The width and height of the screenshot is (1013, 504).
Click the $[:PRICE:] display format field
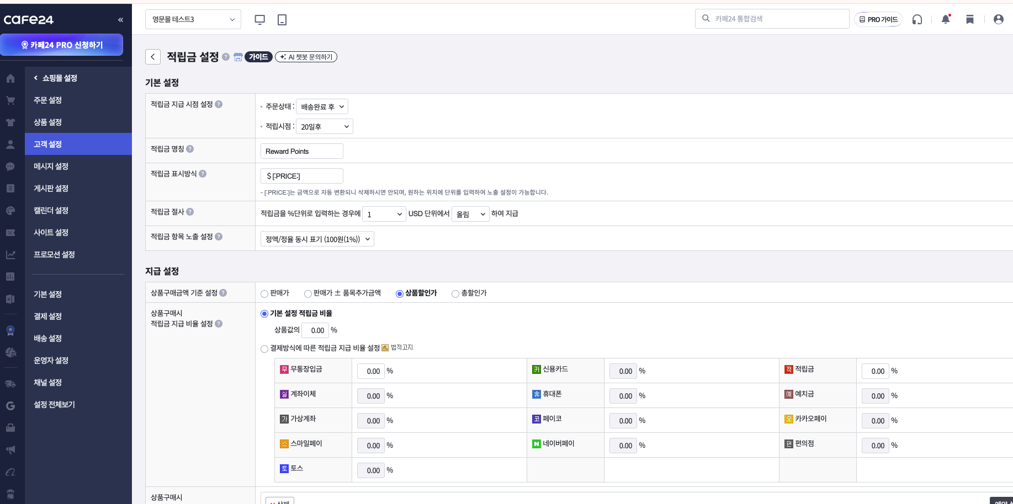click(x=302, y=176)
